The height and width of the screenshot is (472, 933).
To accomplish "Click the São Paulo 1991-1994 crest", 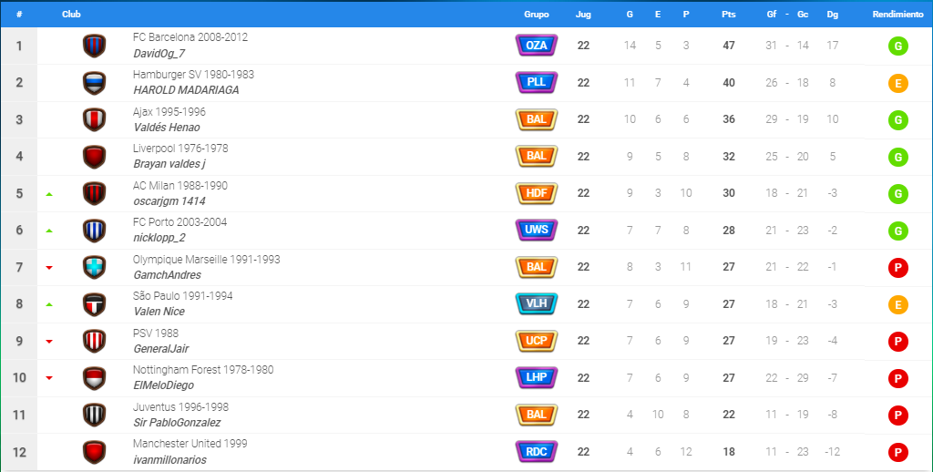I will 94,304.
